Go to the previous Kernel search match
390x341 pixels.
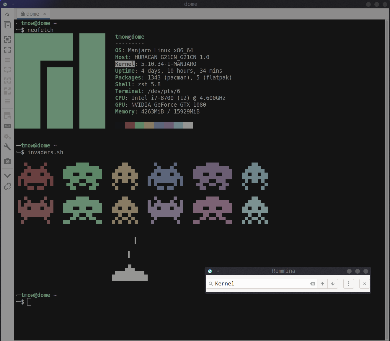pyautogui.click(x=322, y=283)
